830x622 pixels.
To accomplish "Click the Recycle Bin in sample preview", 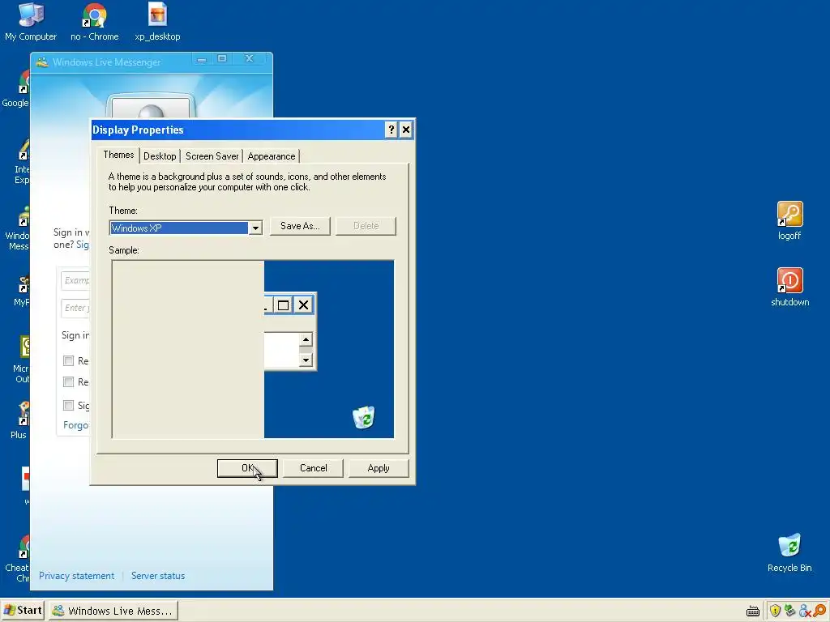I will (x=364, y=417).
